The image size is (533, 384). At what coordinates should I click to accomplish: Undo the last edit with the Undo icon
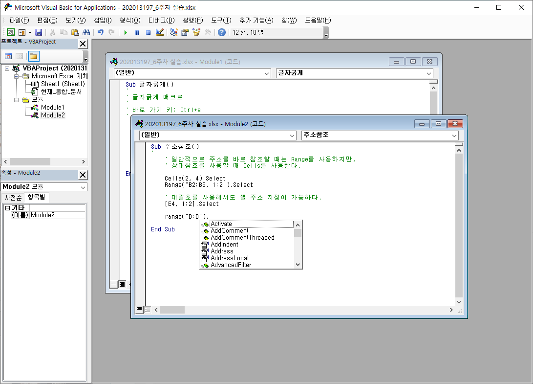click(100, 32)
